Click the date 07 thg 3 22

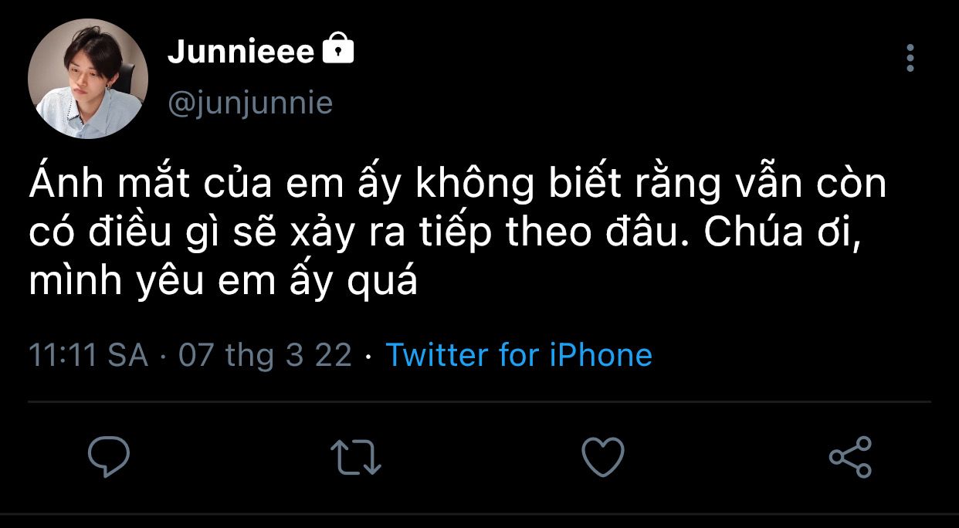[x=265, y=355]
